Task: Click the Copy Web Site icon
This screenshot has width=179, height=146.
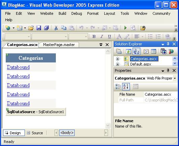Action: pyautogui.click(x=164, y=51)
